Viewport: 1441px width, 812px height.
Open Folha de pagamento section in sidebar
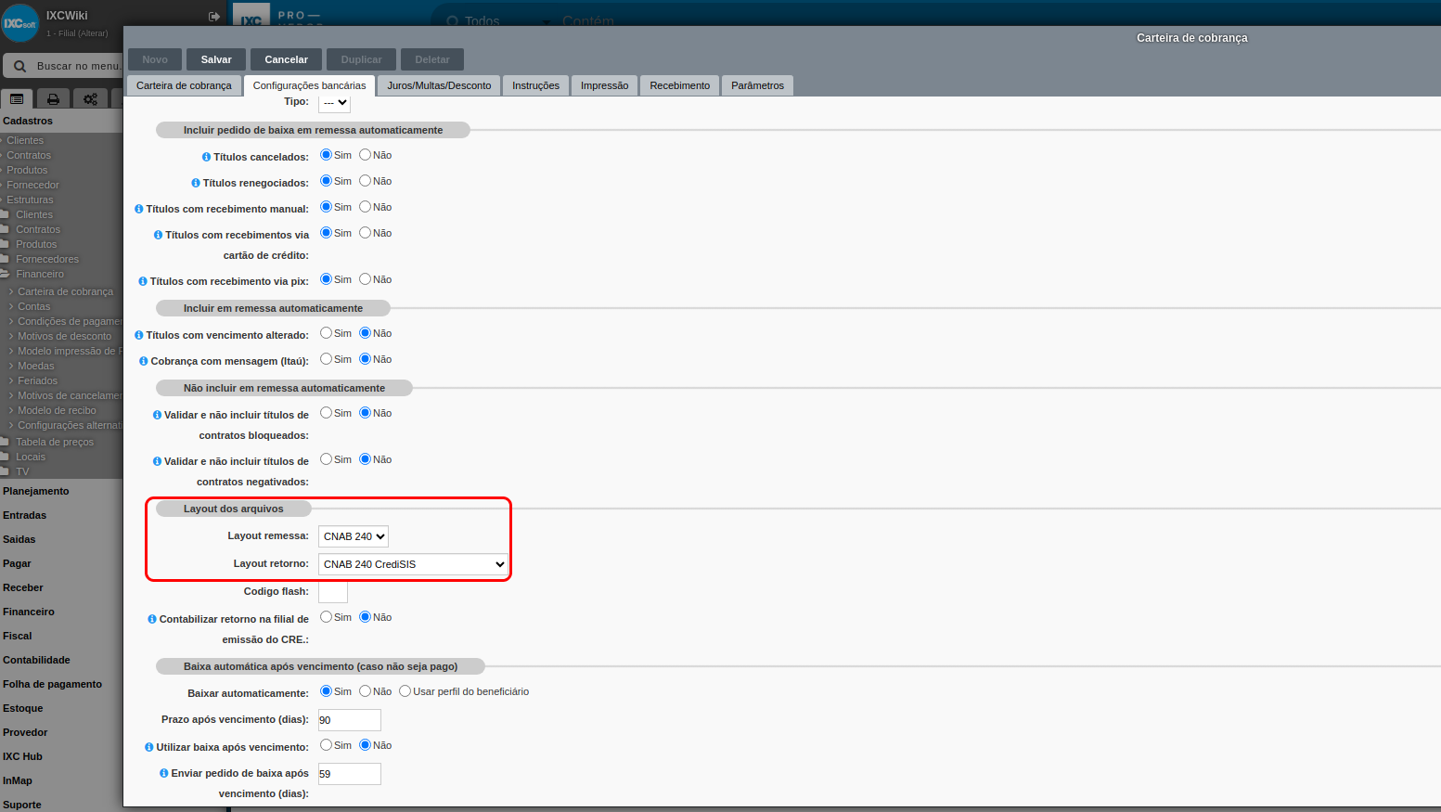(52, 684)
